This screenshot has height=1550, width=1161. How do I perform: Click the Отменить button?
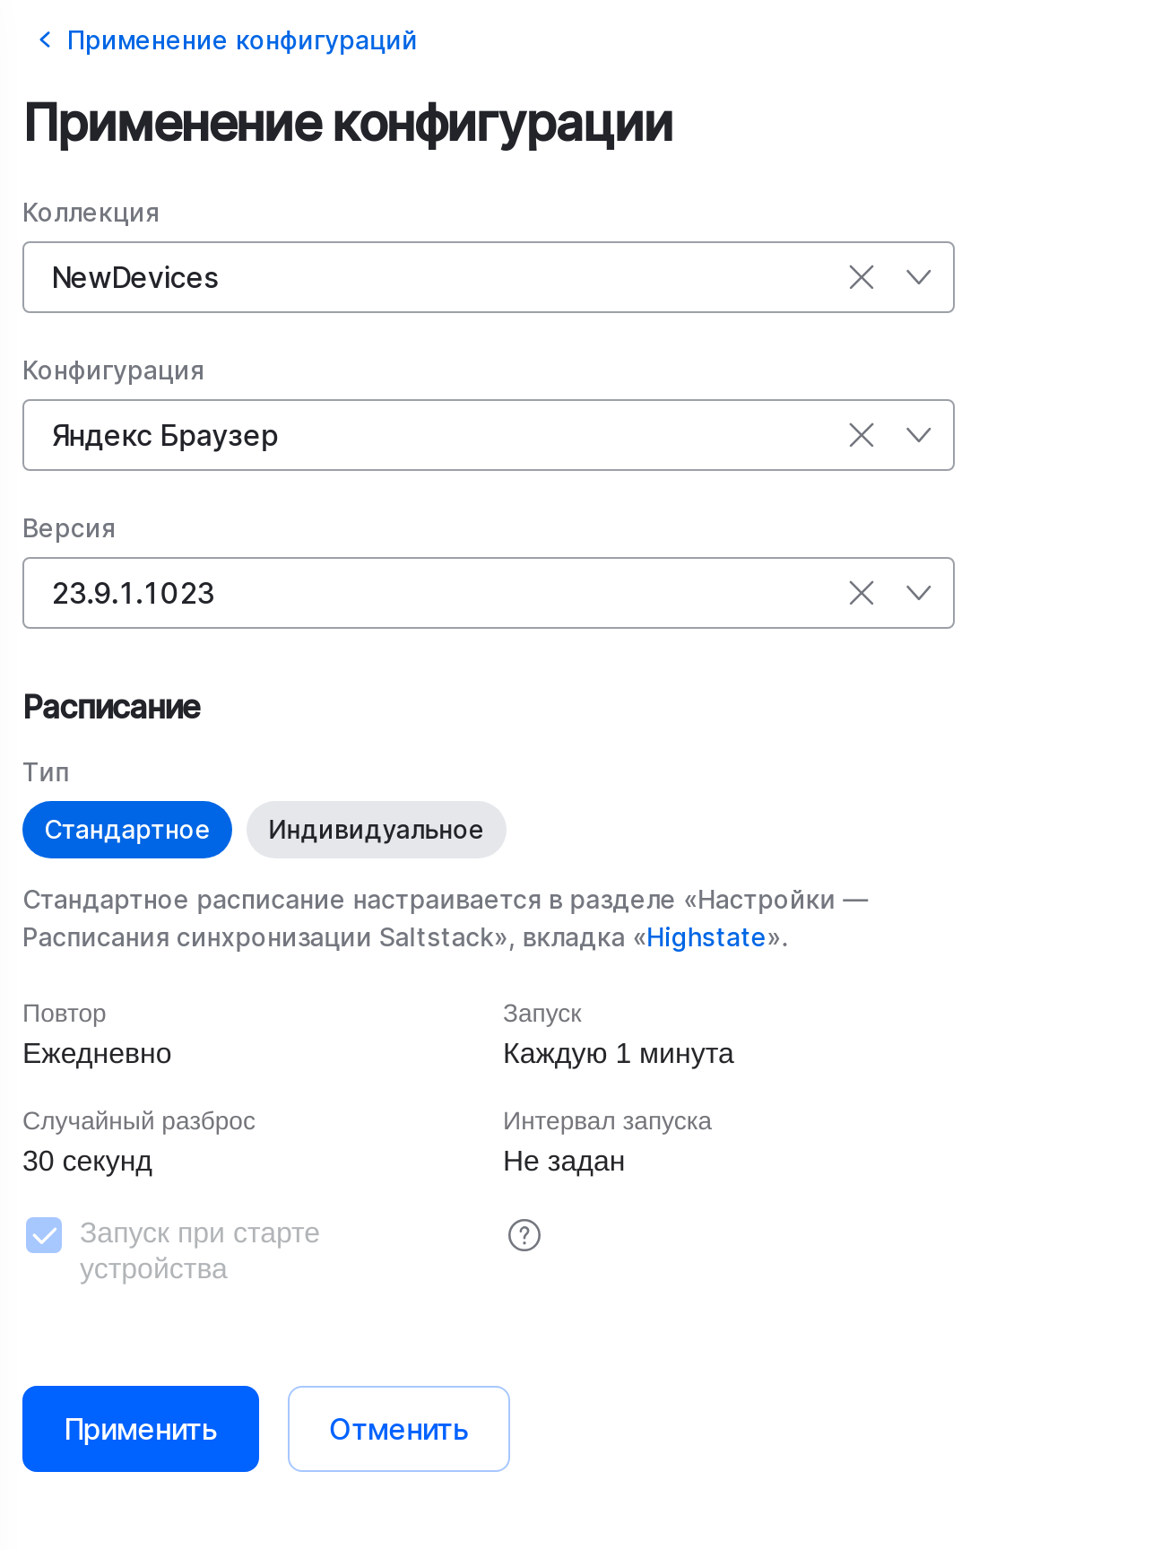click(398, 1428)
